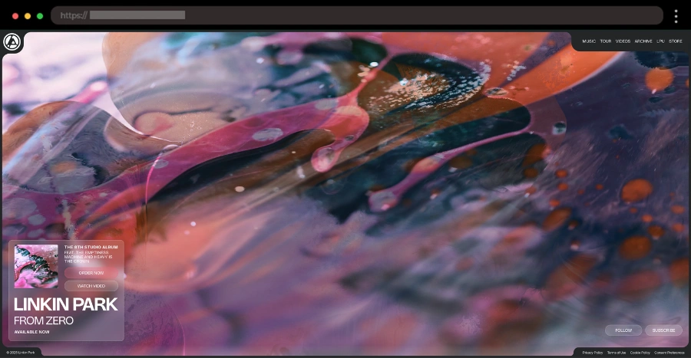
Task: Go to the TOUR page
Action: click(606, 41)
